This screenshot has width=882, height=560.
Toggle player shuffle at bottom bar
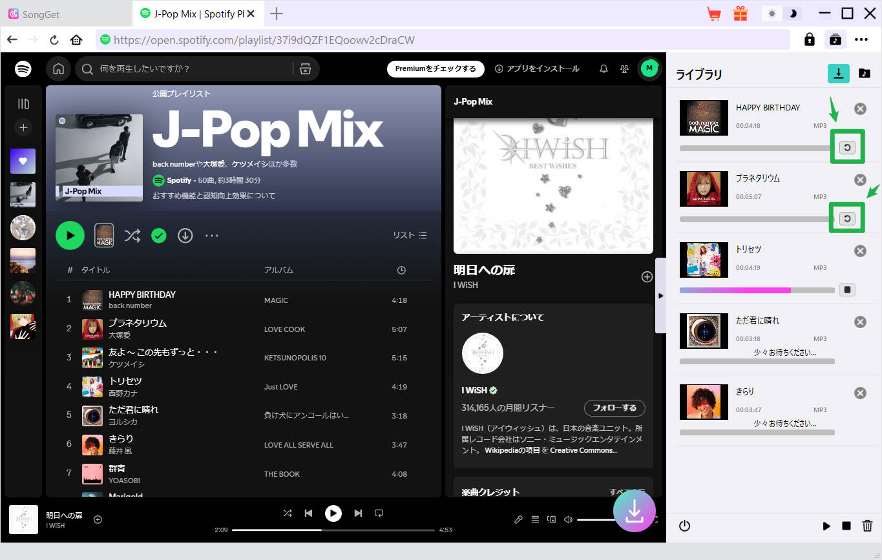[x=288, y=513]
